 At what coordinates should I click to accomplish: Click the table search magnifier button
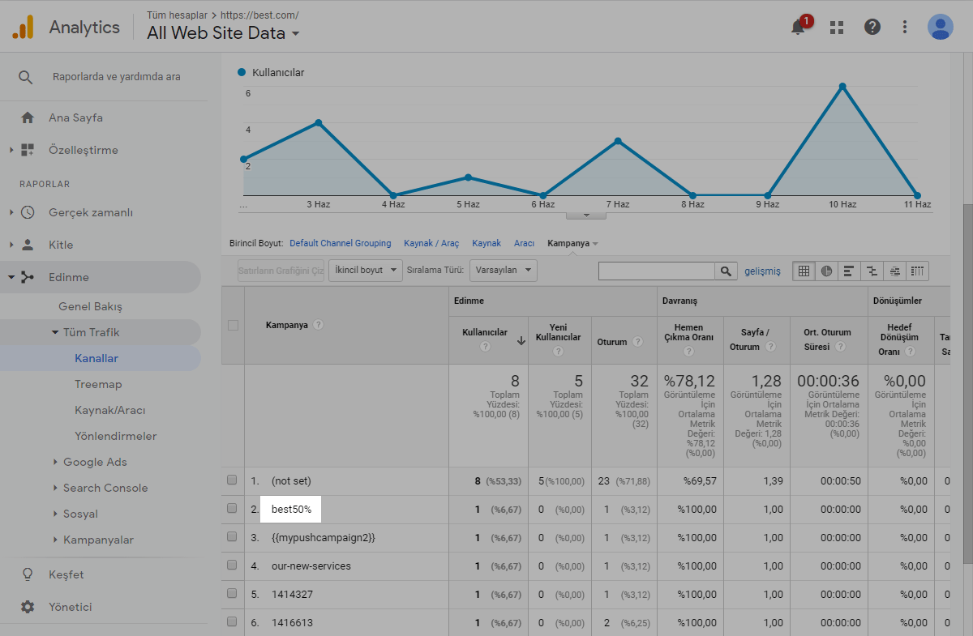click(x=726, y=271)
